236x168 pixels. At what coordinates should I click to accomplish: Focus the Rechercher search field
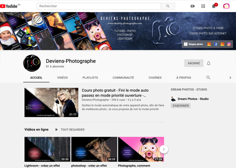[99, 6]
